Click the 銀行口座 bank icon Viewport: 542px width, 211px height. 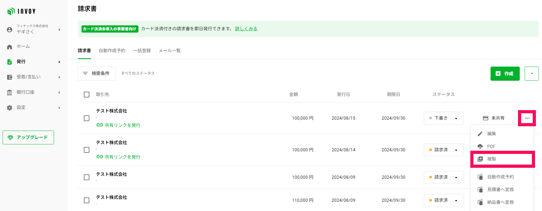click(10, 92)
